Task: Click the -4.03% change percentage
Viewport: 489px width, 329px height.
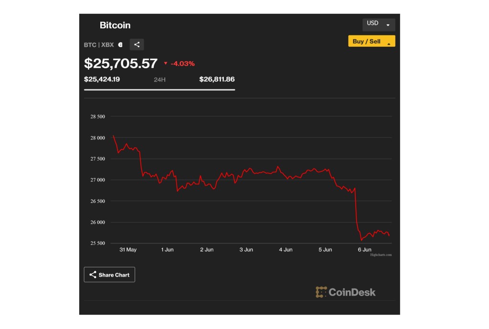Action: [x=182, y=64]
